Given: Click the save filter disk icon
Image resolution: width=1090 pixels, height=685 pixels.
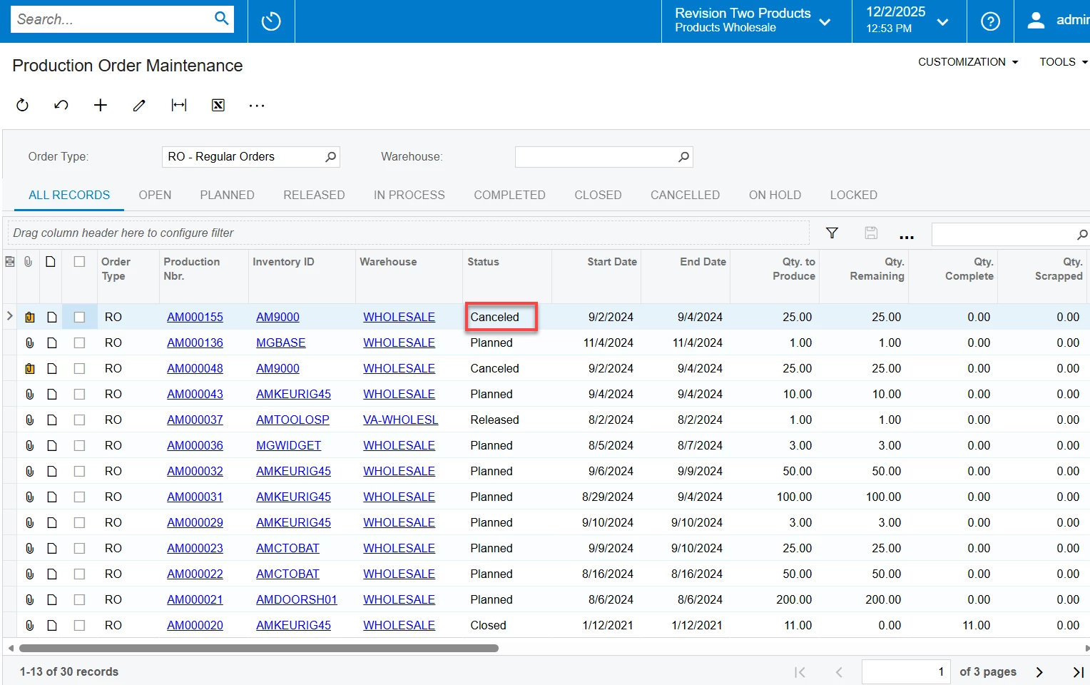Looking at the screenshot, I should coord(871,233).
